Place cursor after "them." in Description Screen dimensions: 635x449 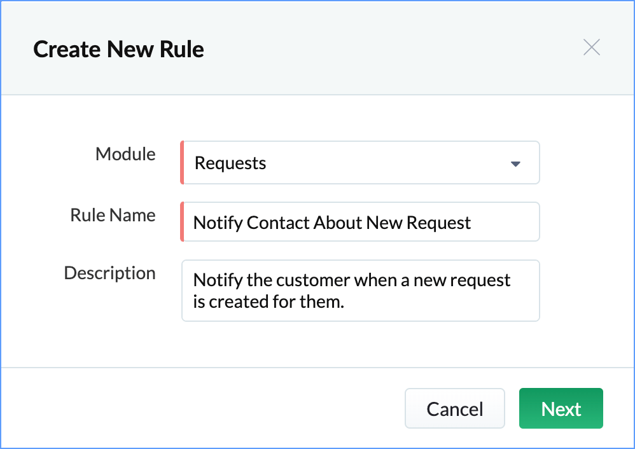click(345, 301)
